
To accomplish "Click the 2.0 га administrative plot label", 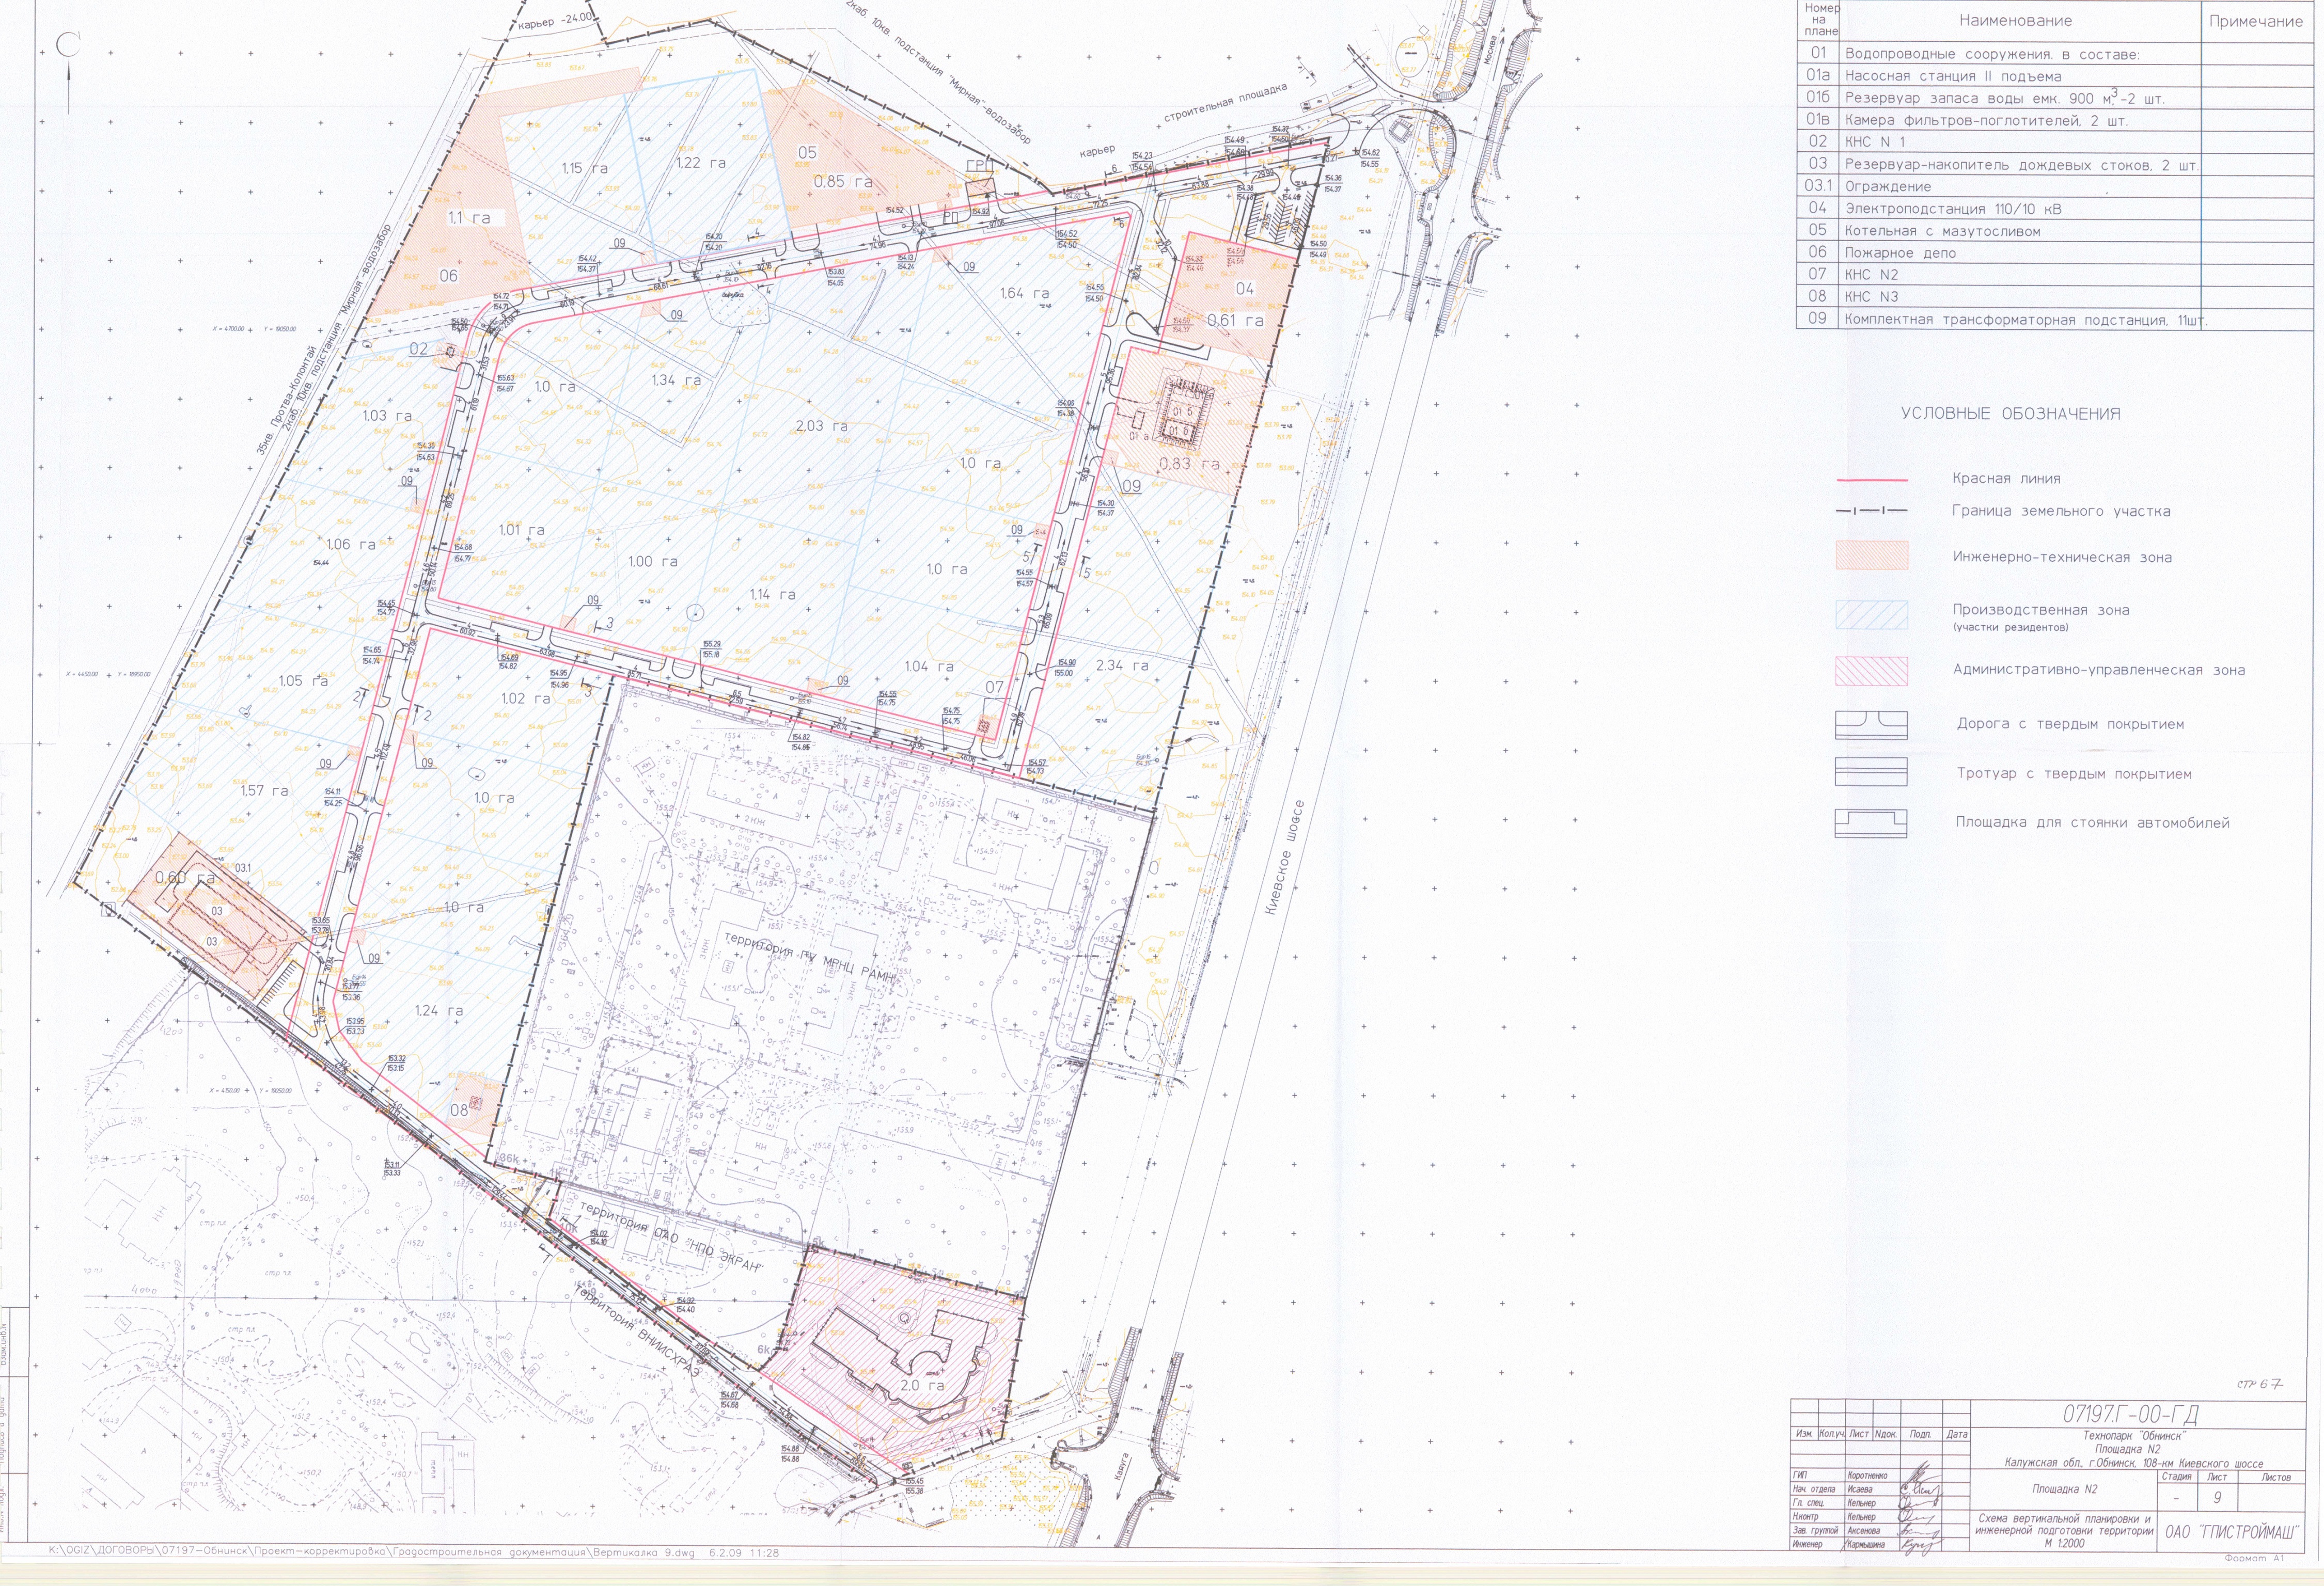I will pyautogui.click(x=921, y=1386).
